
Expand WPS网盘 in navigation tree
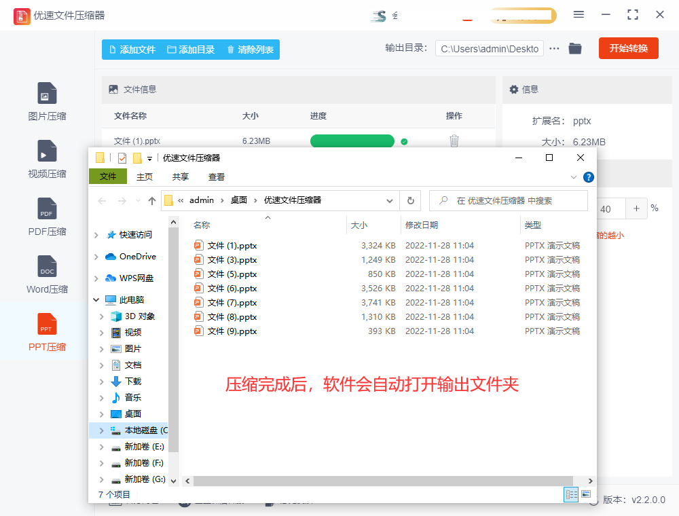(96, 278)
